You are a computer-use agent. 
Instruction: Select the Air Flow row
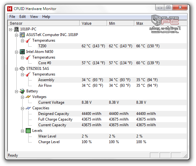point(112,86)
